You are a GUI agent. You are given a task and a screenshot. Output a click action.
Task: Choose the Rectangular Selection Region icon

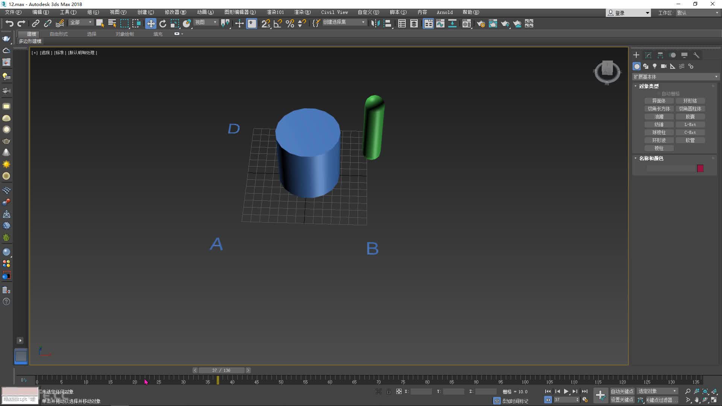[124, 24]
